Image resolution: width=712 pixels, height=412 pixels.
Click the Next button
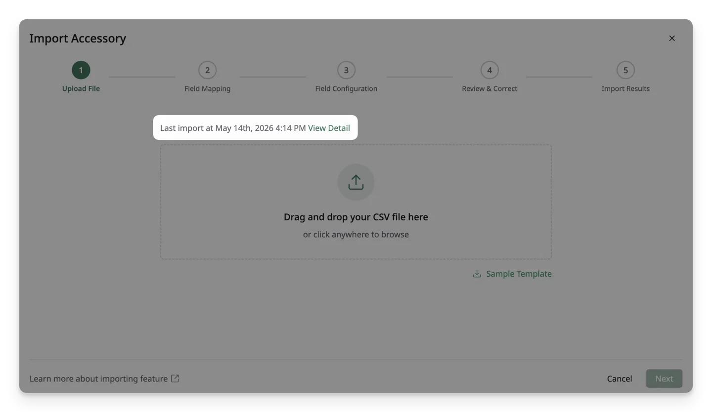[x=664, y=378]
